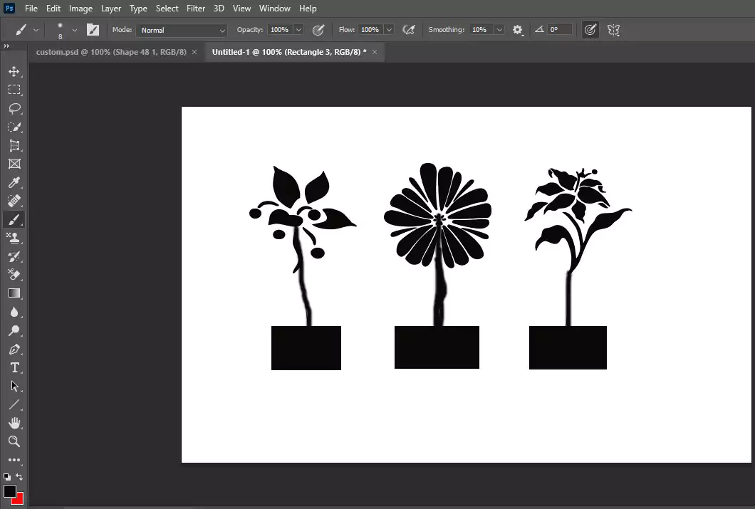
Task: Open the Brush Preset picker dropdown
Action: pos(74,30)
